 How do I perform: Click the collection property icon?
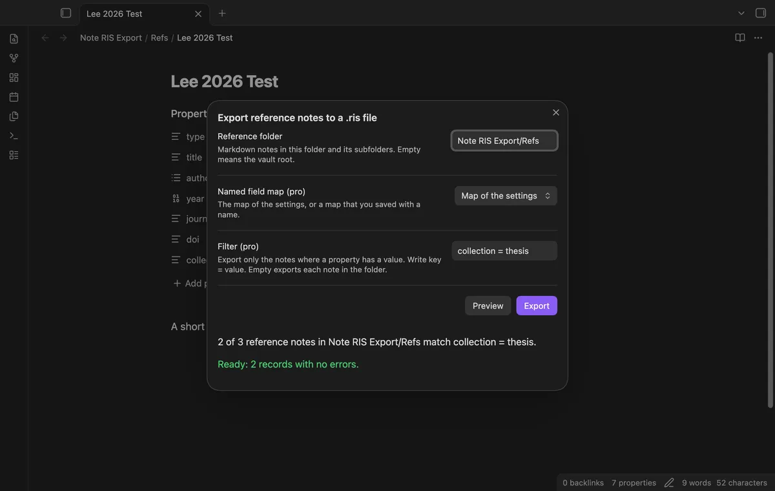click(x=176, y=260)
